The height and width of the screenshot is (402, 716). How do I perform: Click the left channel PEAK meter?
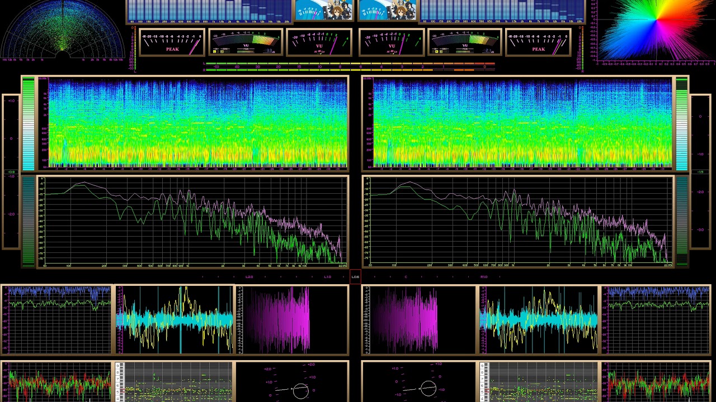tap(172, 43)
